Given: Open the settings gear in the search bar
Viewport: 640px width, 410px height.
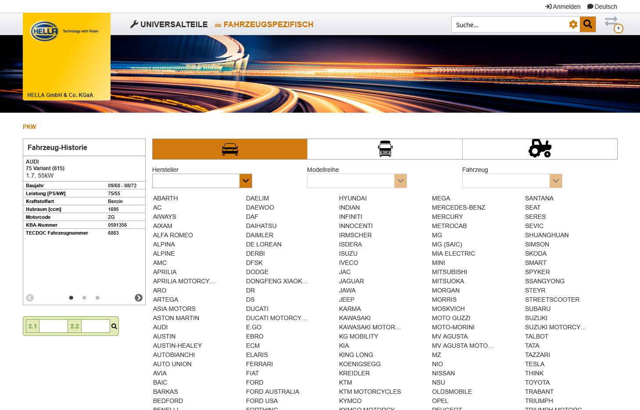Looking at the screenshot, I should (x=573, y=24).
